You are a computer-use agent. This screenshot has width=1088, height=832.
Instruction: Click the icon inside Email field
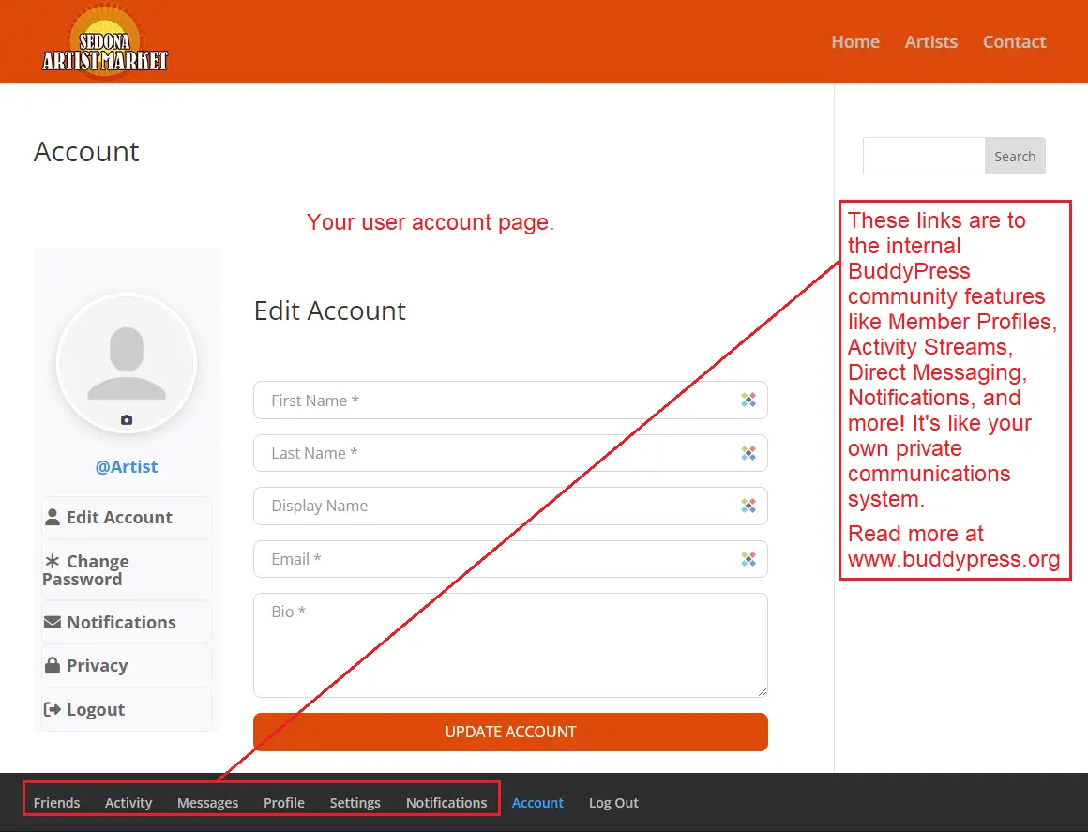tap(748, 559)
